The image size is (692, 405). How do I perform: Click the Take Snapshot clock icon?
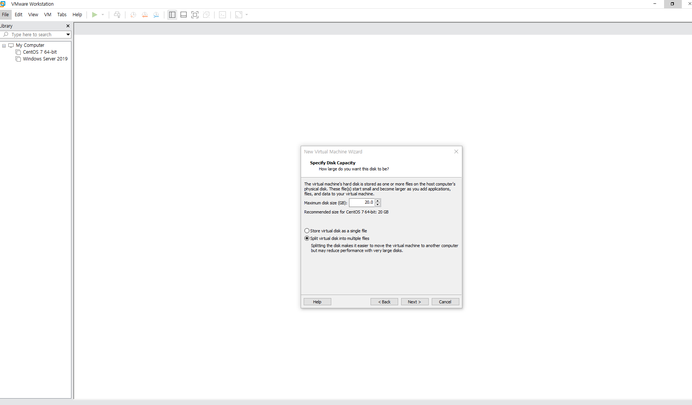pyautogui.click(x=133, y=15)
